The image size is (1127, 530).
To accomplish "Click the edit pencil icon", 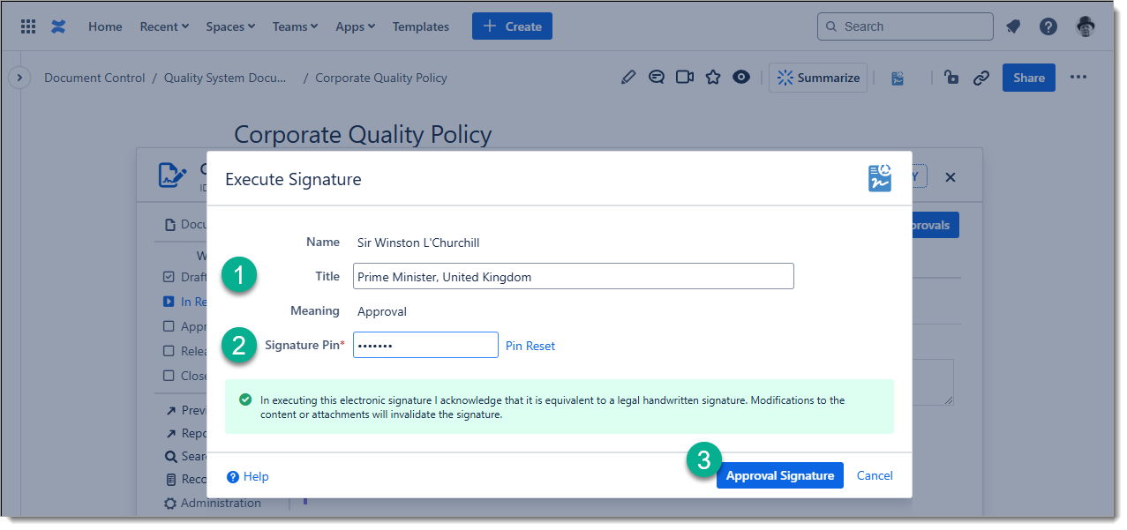I will click(x=627, y=78).
